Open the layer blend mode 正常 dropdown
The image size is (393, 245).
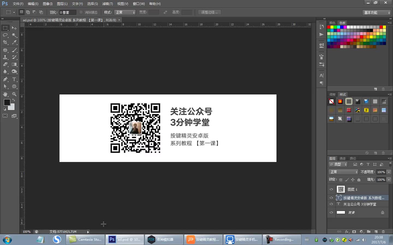tap(343, 172)
